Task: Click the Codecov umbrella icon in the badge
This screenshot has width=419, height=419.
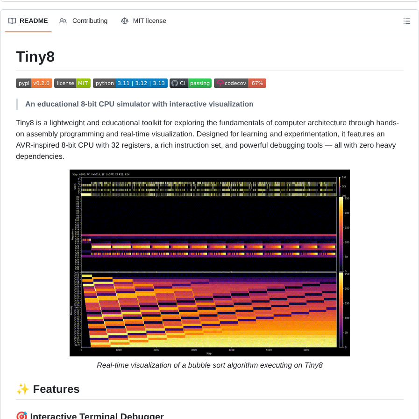Action: (x=220, y=83)
